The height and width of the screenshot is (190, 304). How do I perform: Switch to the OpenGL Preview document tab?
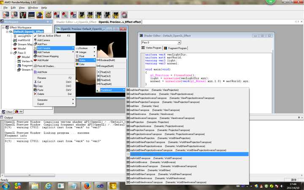119,22
